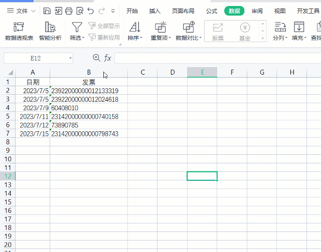Image resolution: width=321 pixels, height=252 pixels.
Task: Select date cell 2023/7/15
Action: coord(33,134)
